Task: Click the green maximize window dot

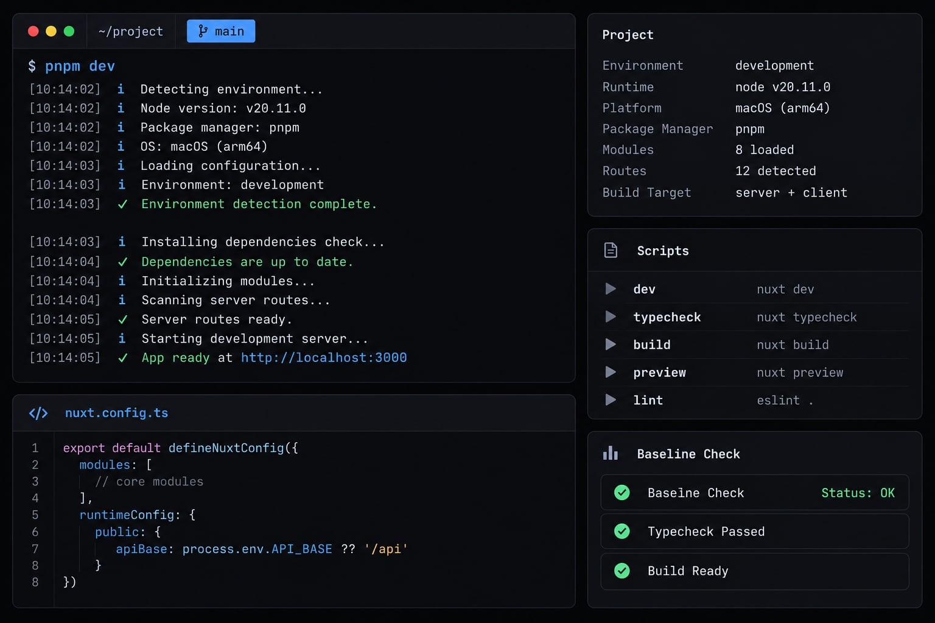Action: pos(69,31)
